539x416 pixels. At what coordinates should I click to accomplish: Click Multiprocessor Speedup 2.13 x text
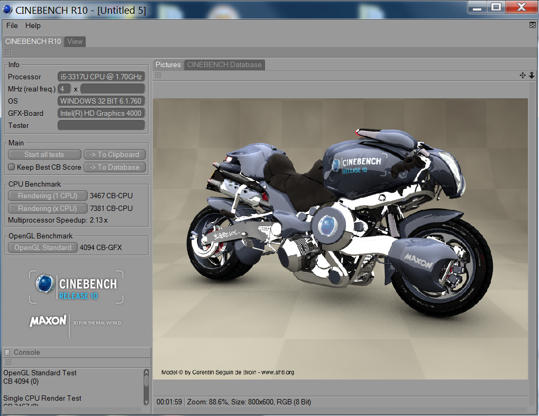[x=58, y=220]
